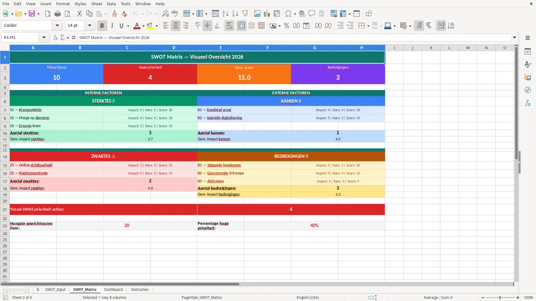Click the Insert Comment speech bubble icon

coord(312,14)
